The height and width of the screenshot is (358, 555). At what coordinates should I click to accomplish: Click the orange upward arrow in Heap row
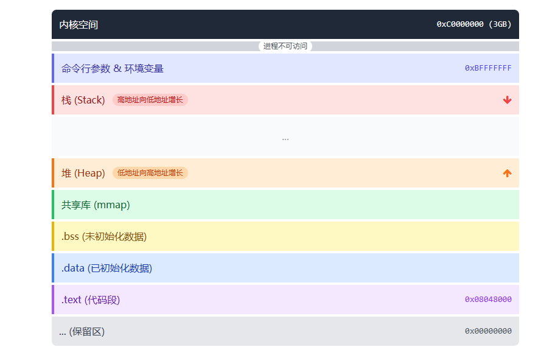[x=507, y=173]
